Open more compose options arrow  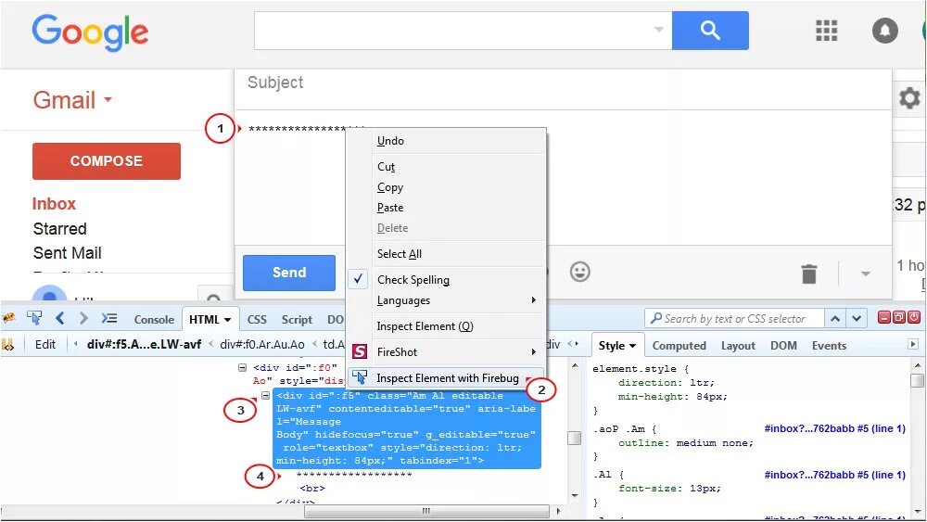(x=866, y=274)
